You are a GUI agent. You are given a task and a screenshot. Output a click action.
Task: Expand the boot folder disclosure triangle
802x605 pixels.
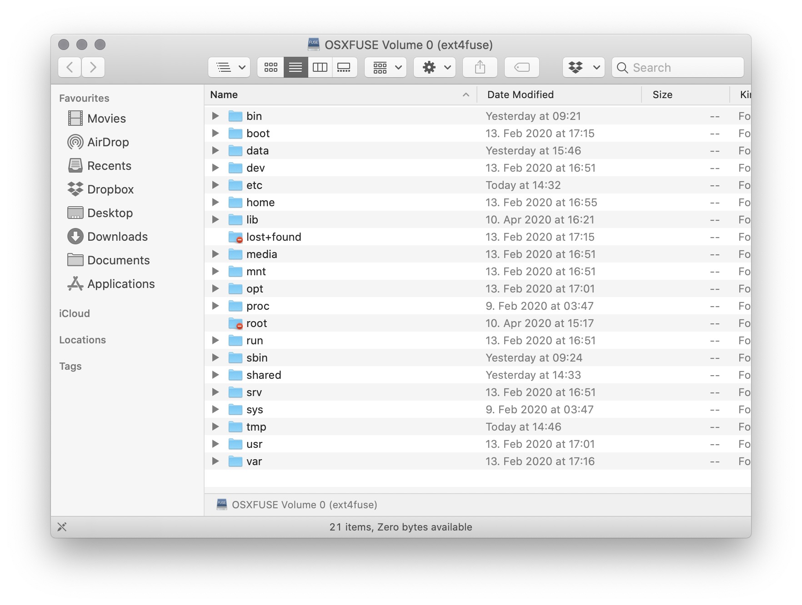[x=216, y=133]
